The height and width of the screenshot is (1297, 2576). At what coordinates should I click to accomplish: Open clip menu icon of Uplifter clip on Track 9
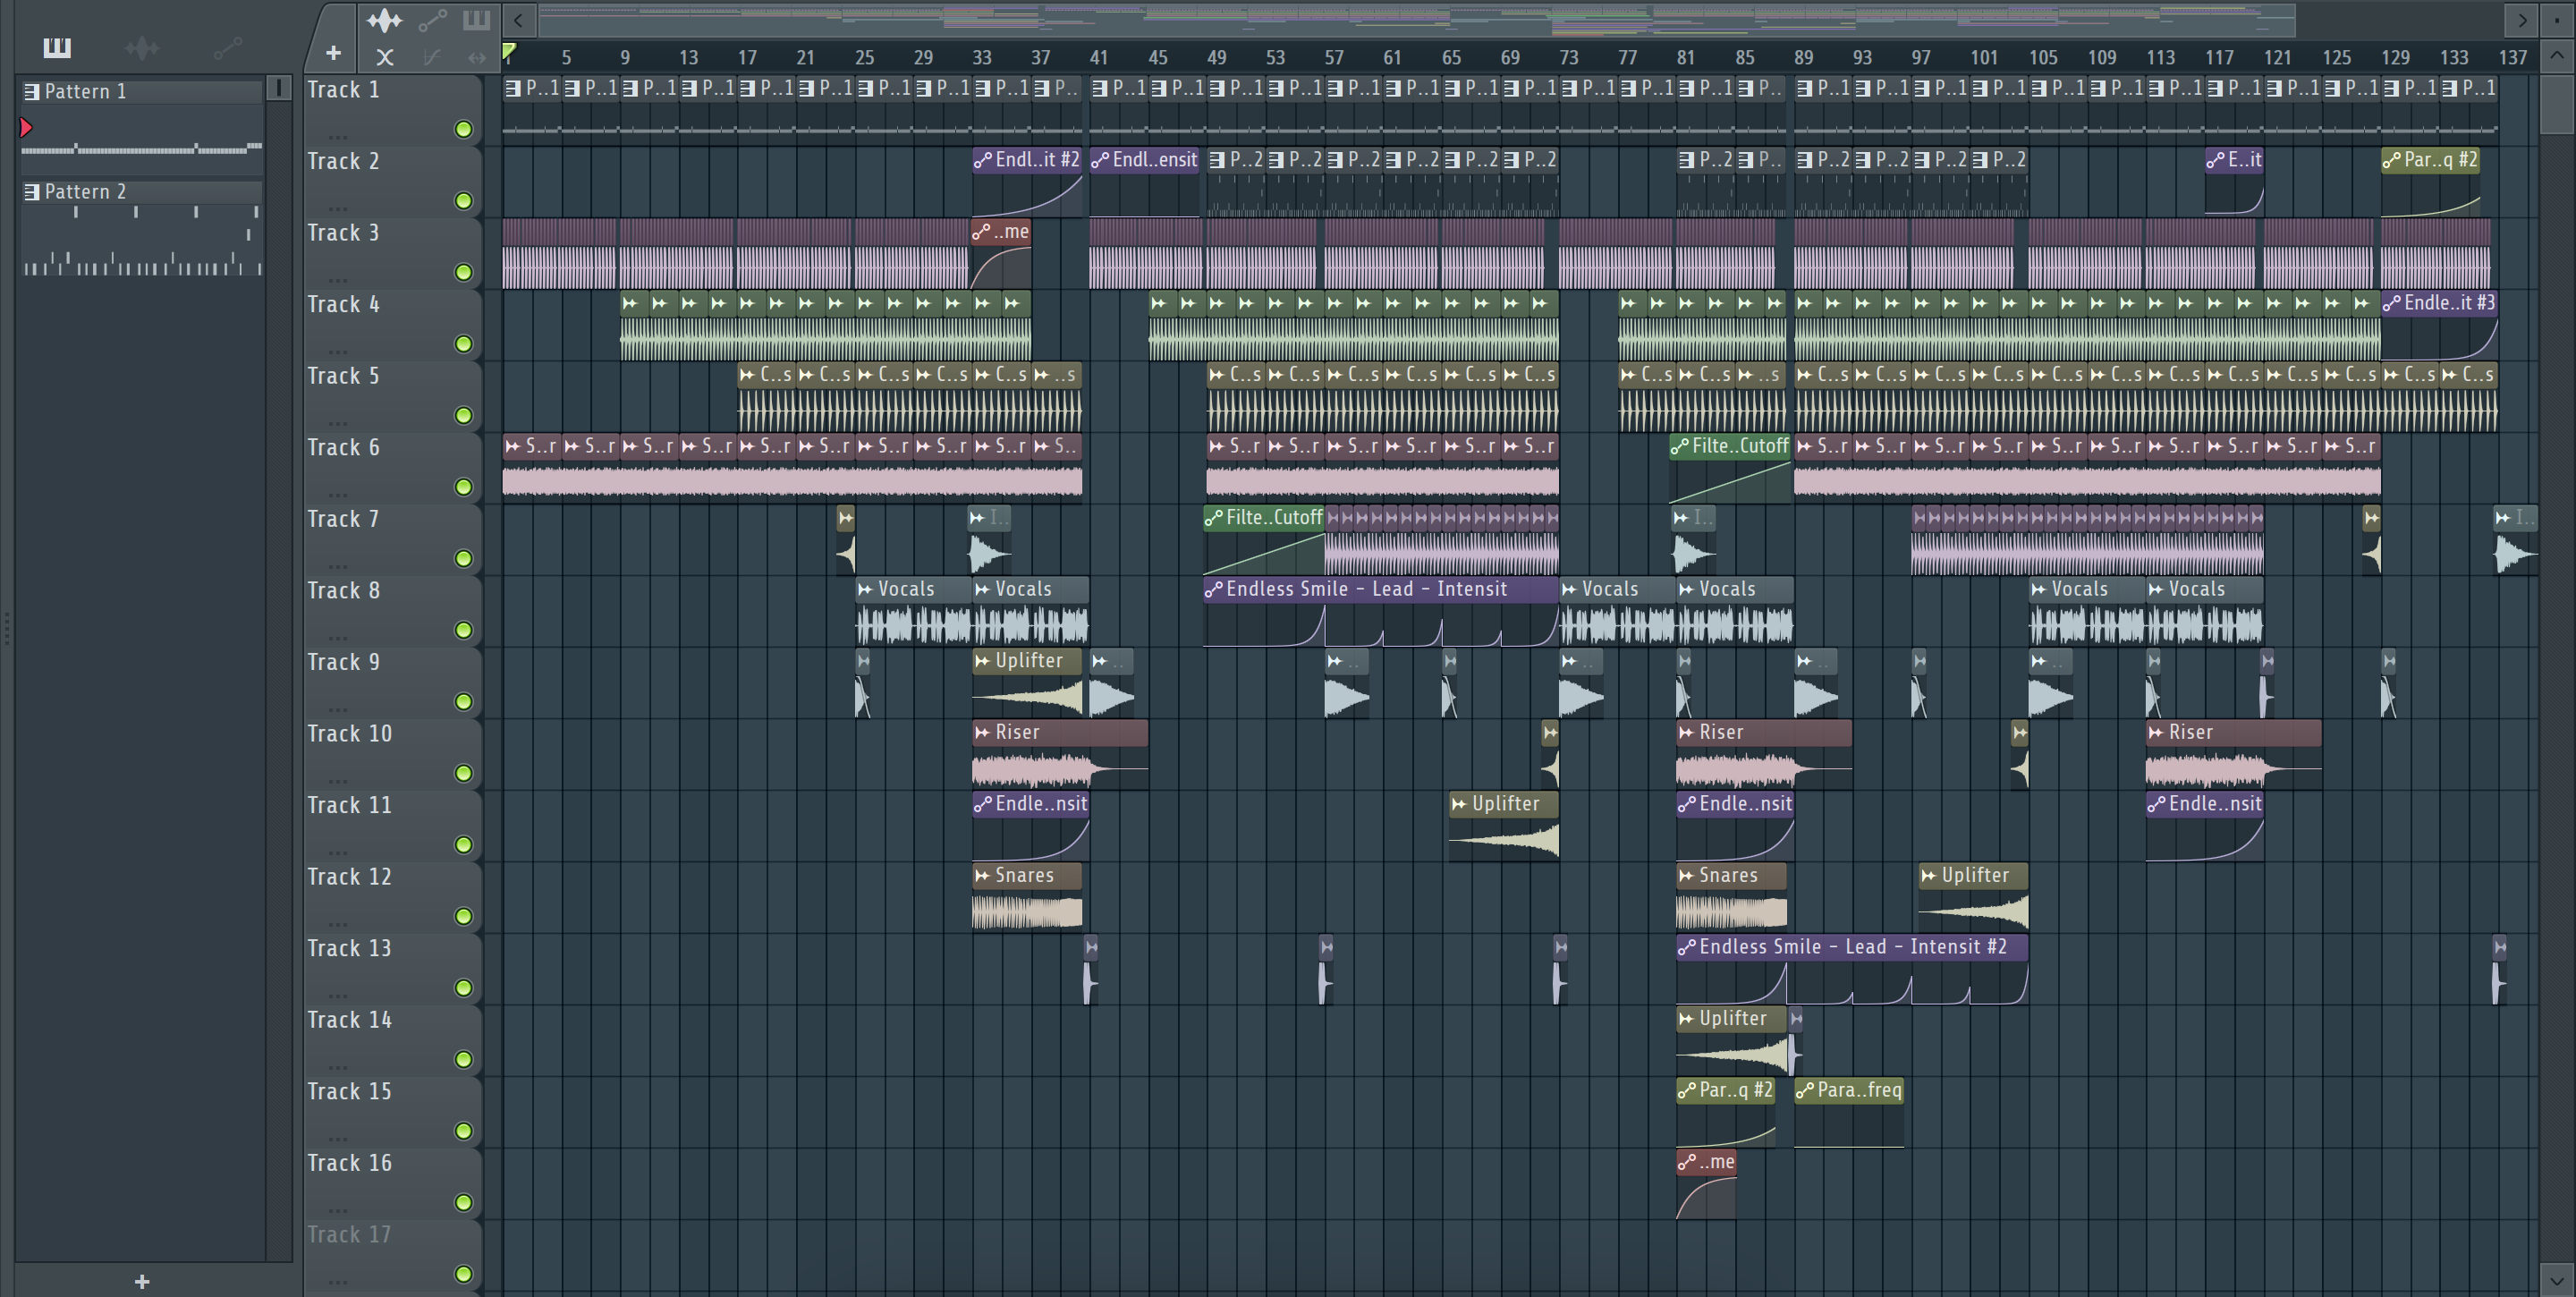point(982,660)
